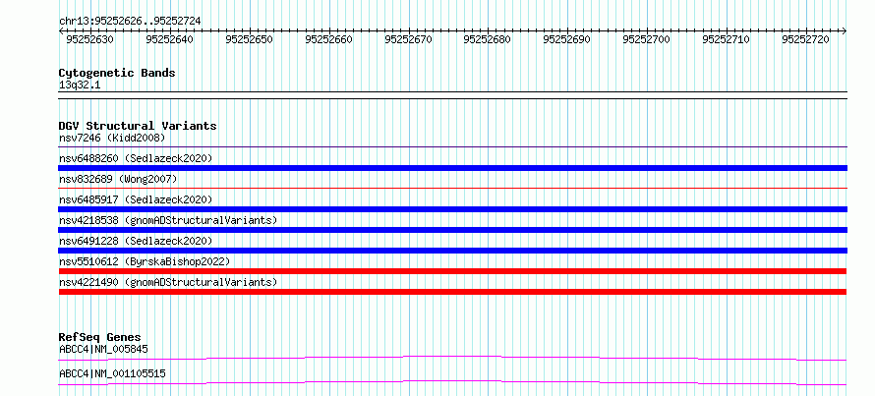
Task: Click ruler position 95252640
Action: (x=170, y=39)
